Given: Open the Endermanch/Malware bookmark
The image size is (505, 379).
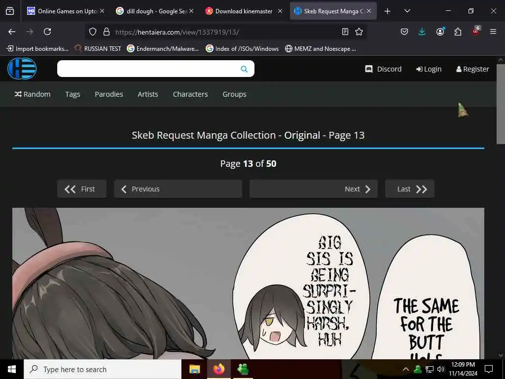Looking at the screenshot, I should pos(163,49).
